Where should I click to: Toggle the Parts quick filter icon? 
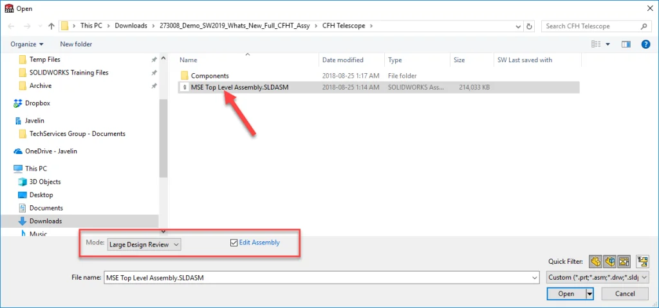point(595,262)
